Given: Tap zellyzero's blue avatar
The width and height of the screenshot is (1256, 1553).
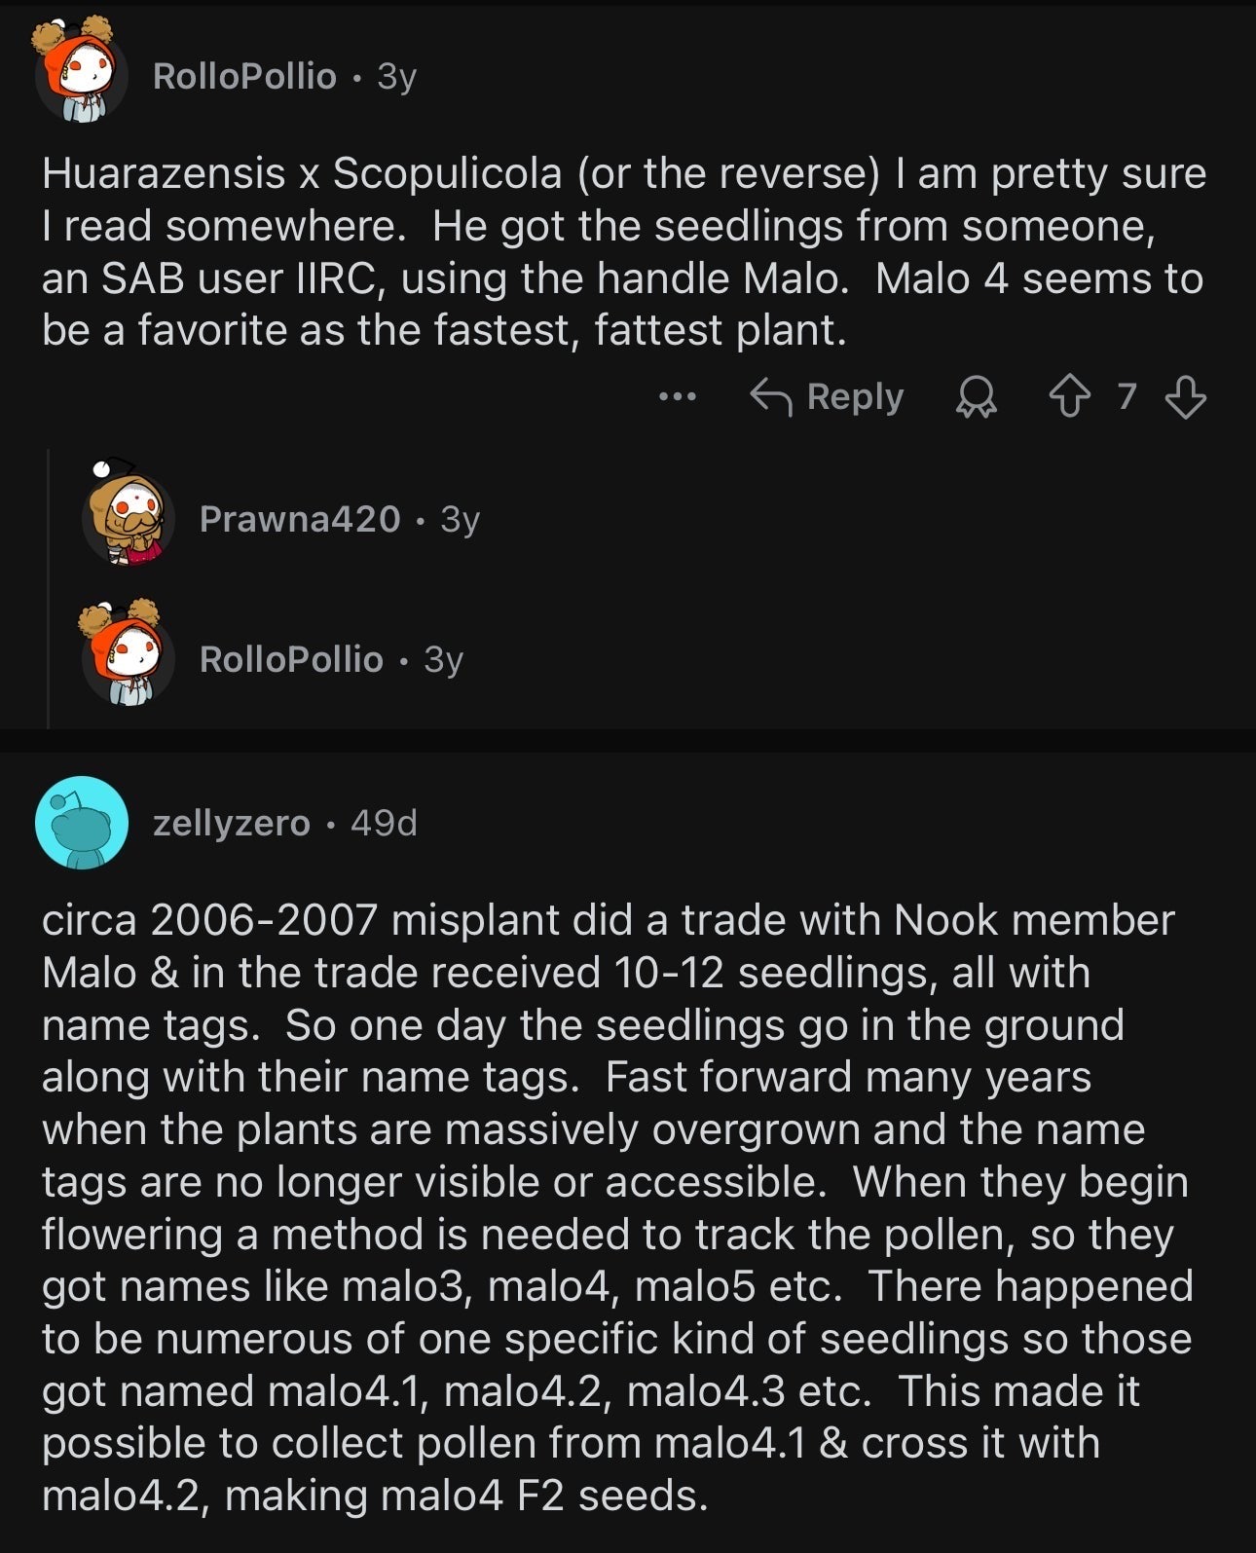Looking at the screenshot, I should tap(82, 823).
